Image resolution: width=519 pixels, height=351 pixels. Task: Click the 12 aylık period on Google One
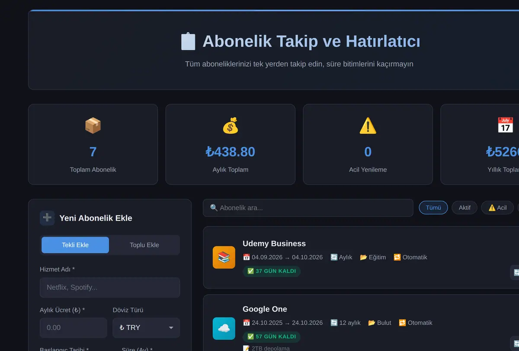coord(346,323)
